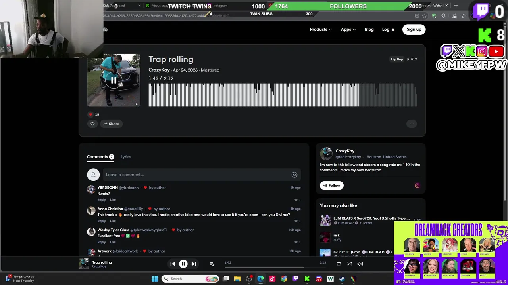Viewport: 508px width, 285px height.
Task: Seek within the bottom player progress bar
Action: [x=275, y=267]
